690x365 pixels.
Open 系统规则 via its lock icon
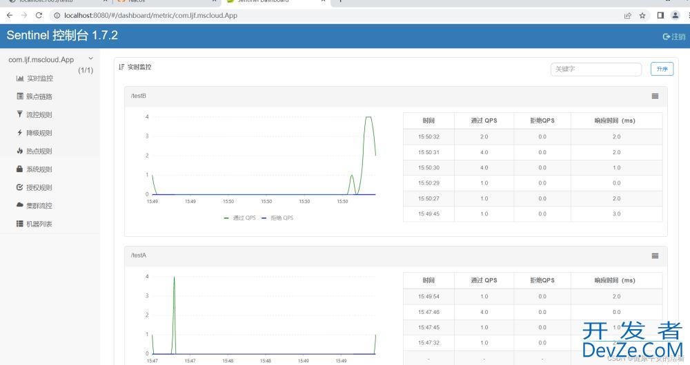(x=20, y=169)
